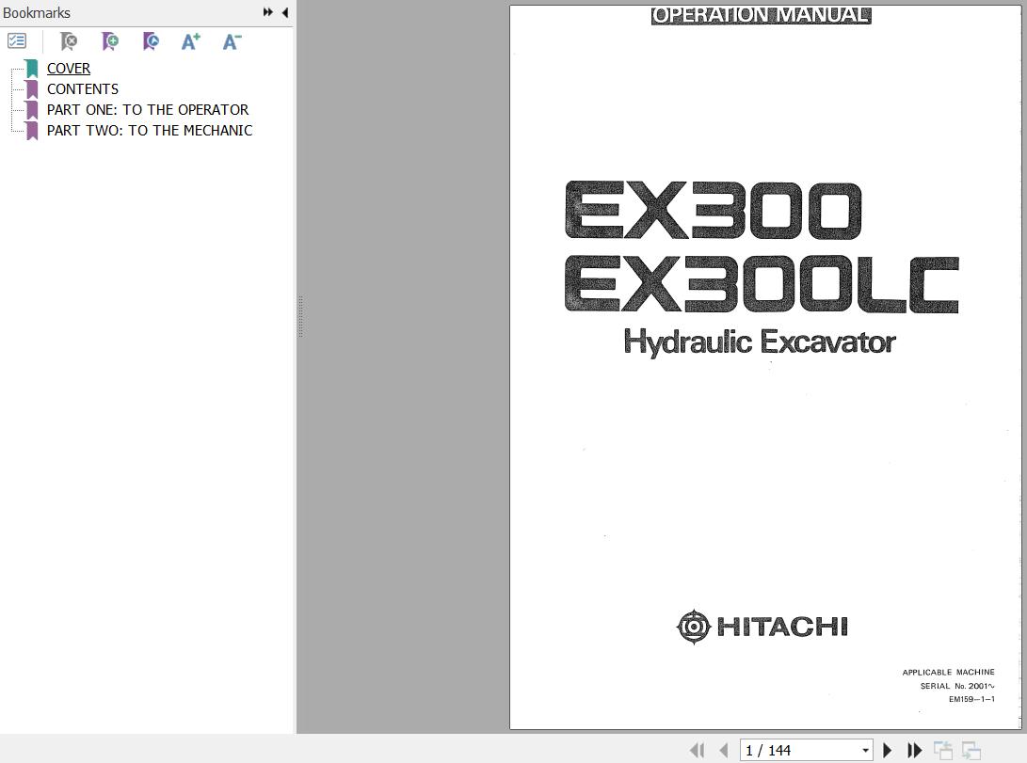Click the Bookmarks panel title

coord(37,12)
